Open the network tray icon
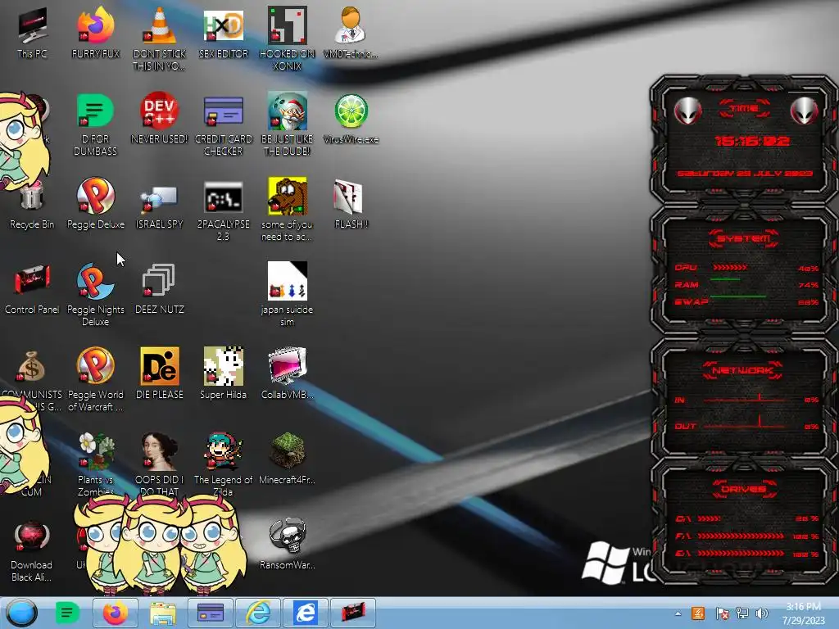839x629 pixels. 742,613
